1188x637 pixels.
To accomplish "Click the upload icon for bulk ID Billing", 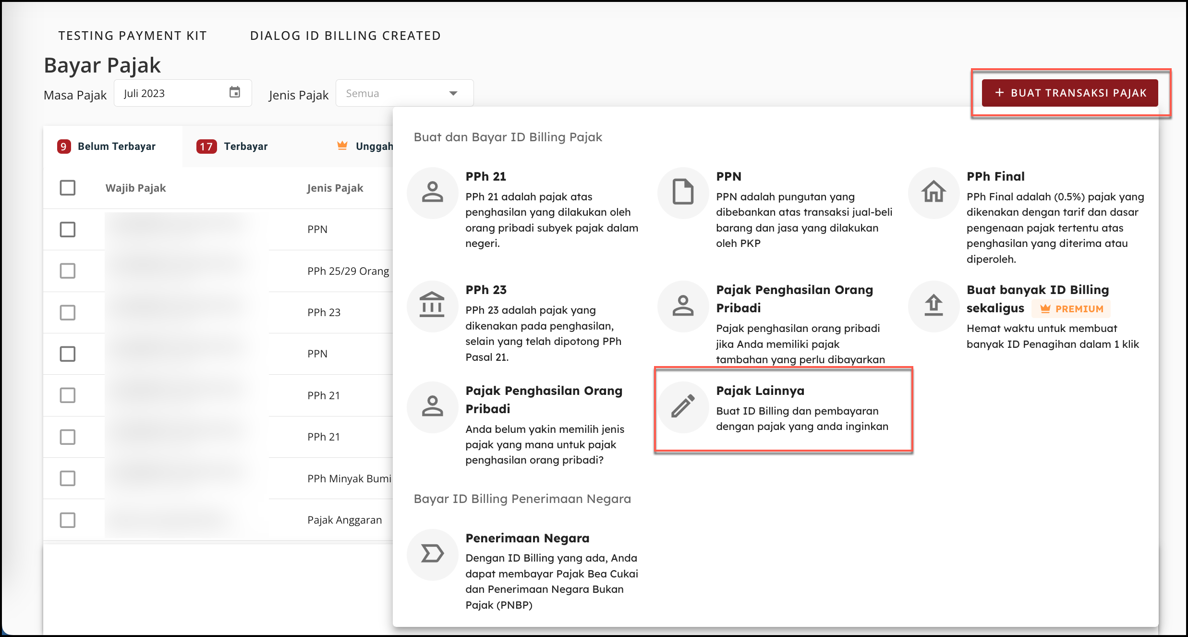I will [x=933, y=306].
